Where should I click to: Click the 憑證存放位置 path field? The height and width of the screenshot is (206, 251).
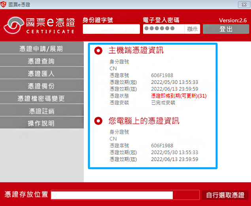coord(125,195)
